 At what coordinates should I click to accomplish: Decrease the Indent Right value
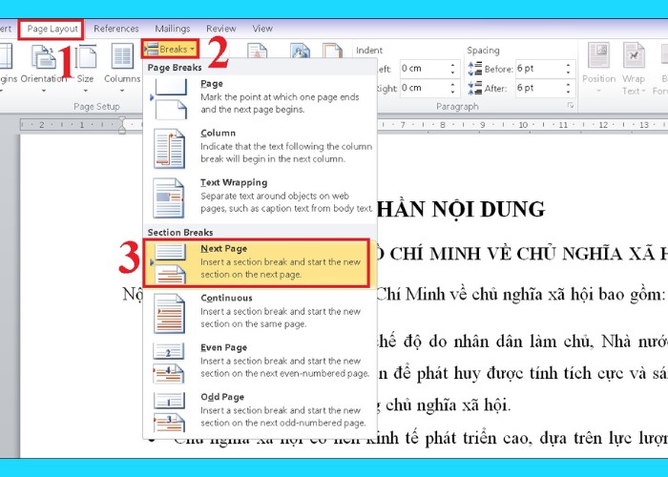(x=453, y=93)
